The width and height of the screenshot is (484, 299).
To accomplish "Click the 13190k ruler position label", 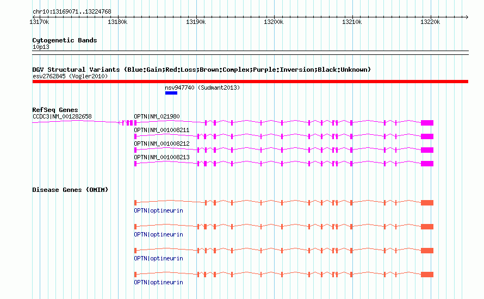I will pyautogui.click(x=196, y=22).
